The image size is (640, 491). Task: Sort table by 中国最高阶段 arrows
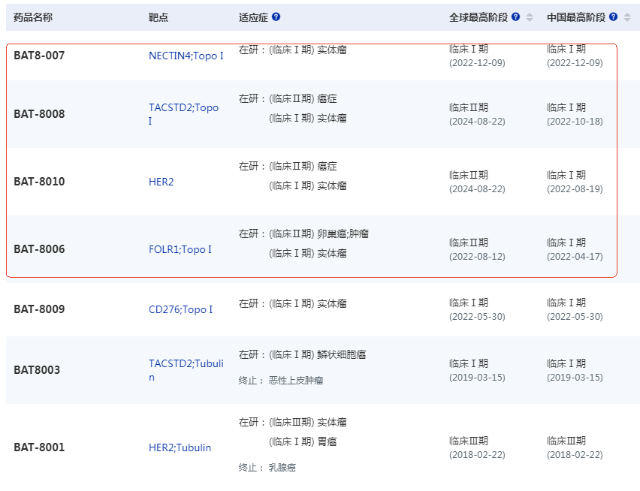pyautogui.click(x=627, y=17)
